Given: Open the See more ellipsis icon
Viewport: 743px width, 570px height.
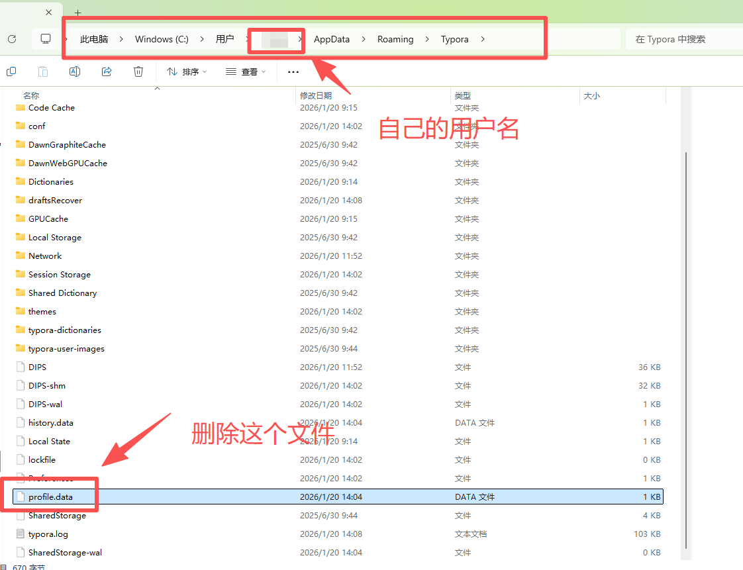Looking at the screenshot, I should click(293, 71).
